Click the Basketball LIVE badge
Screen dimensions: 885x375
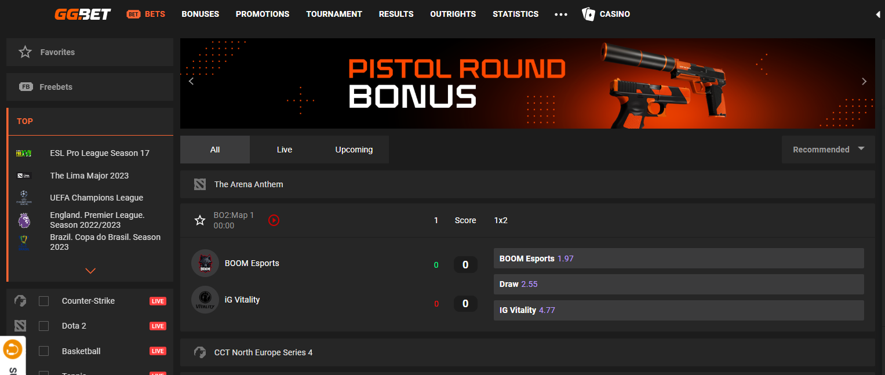pyautogui.click(x=158, y=351)
